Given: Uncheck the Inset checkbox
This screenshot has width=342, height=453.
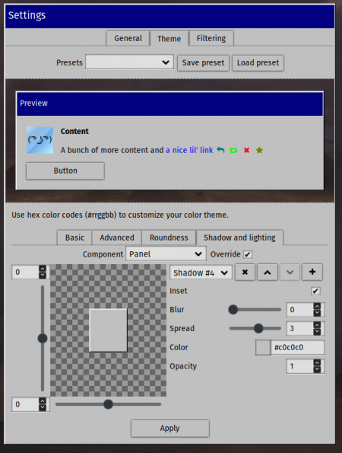Looking at the screenshot, I should pyautogui.click(x=315, y=291).
